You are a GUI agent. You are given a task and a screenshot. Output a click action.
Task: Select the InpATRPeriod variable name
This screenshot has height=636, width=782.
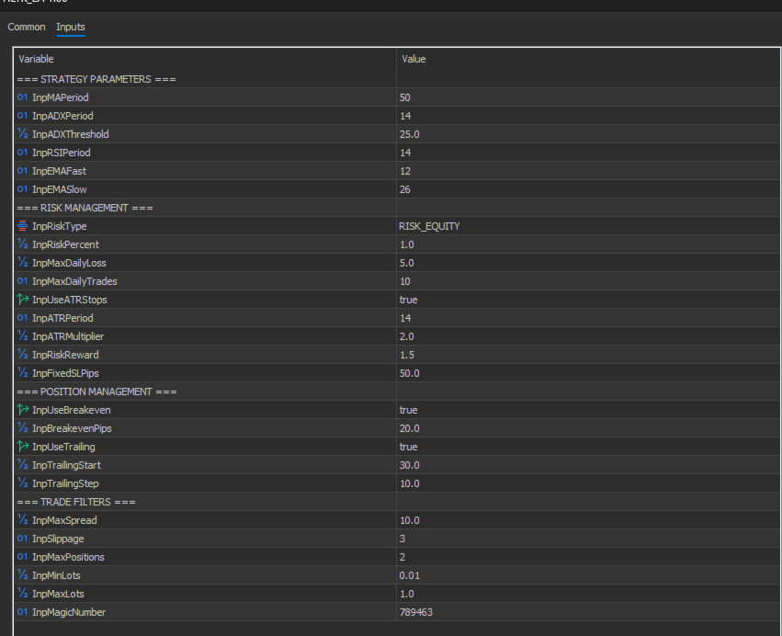[62, 318]
